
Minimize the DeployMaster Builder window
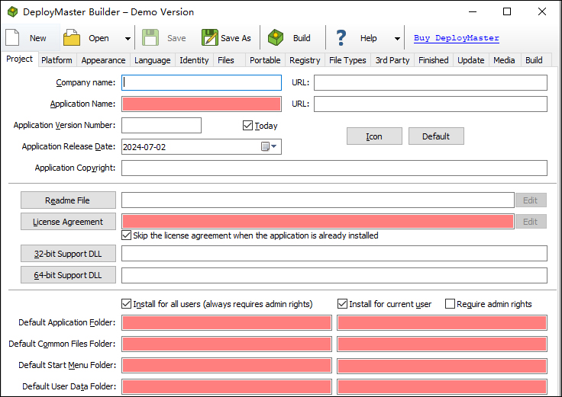[x=473, y=11]
